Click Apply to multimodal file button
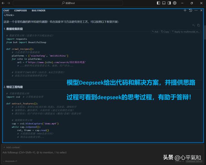This screenshot has width=206, height=165. coord(185,32)
